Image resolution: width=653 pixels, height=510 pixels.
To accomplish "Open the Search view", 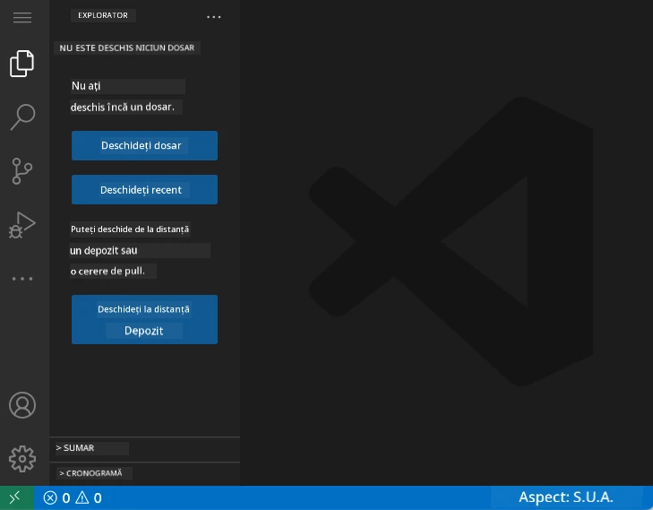I will [22, 117].
